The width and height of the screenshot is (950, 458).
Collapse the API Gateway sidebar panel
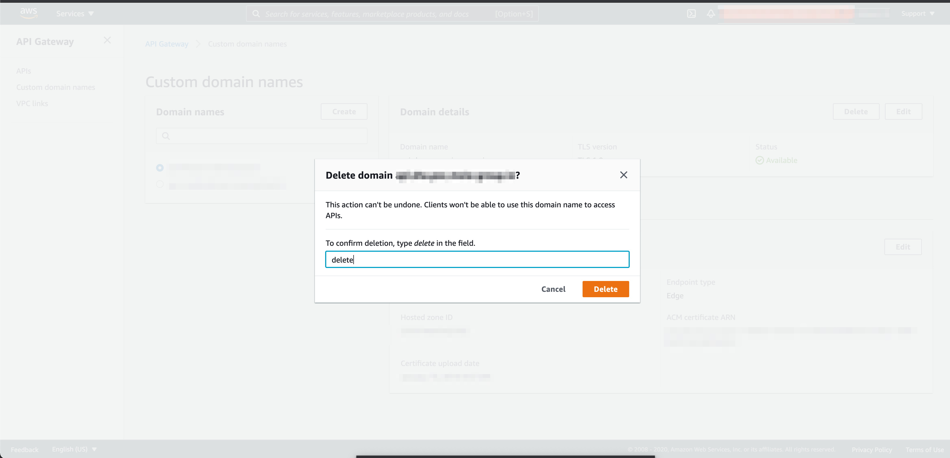click(x=107, y=40)
